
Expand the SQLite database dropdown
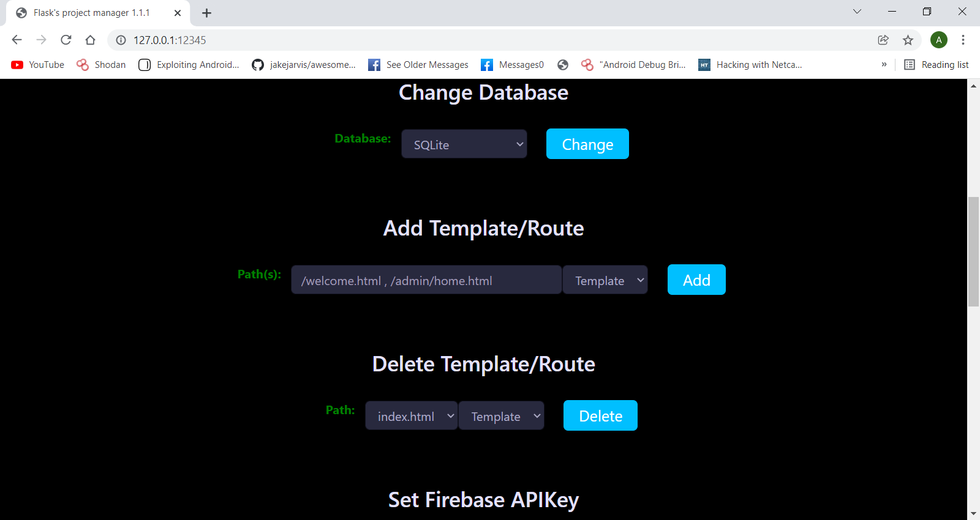[x=464, y=144]
